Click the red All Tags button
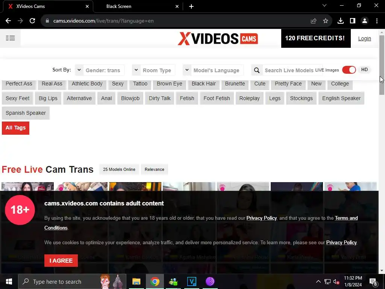This screenshot has width=385, height=289. click(15, 128)
